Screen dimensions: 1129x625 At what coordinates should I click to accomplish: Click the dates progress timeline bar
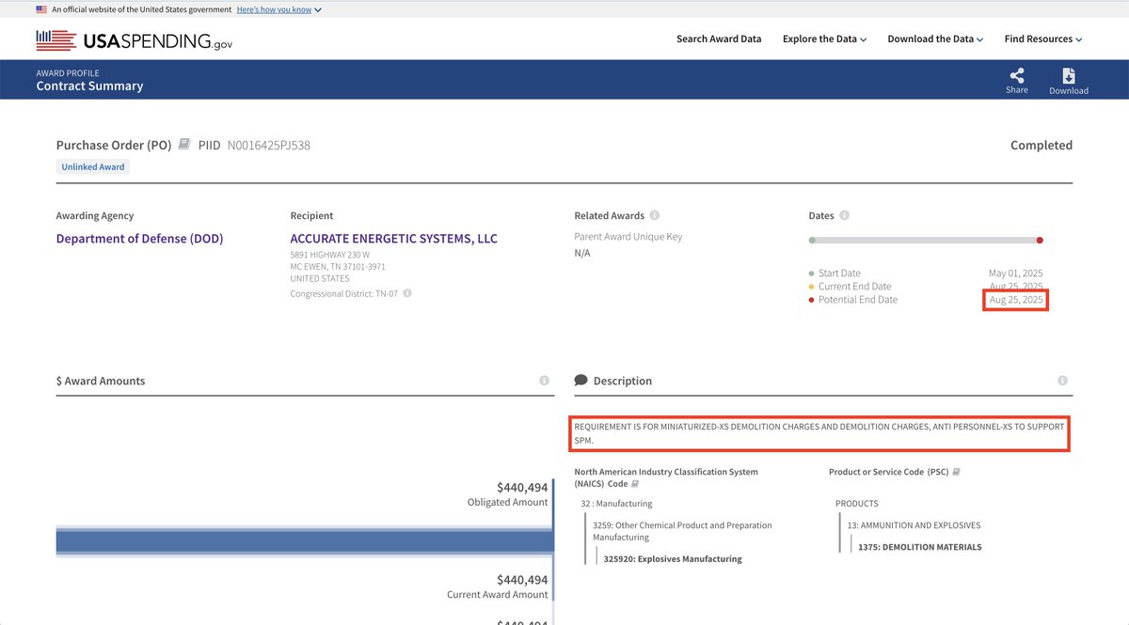coord(926,241)
